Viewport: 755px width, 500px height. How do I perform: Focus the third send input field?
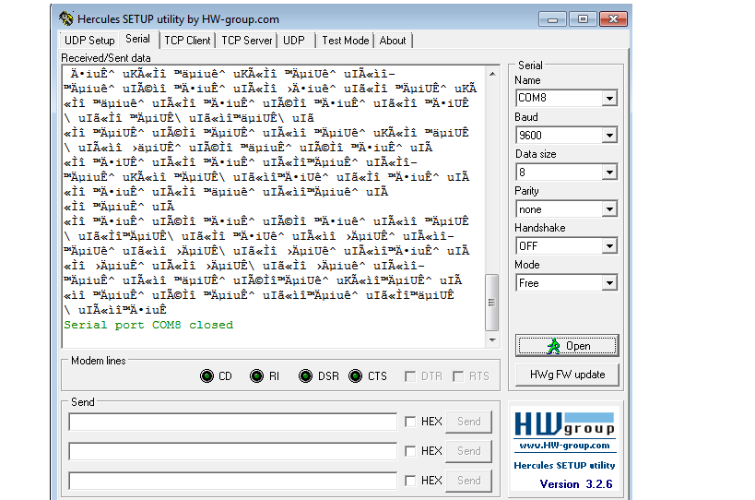(233, 481)
